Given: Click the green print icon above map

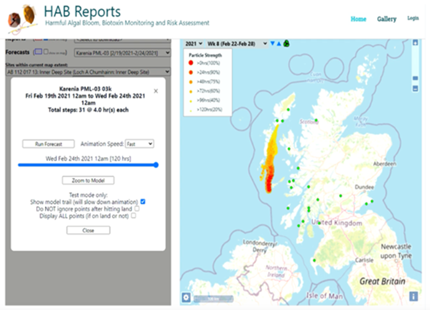Looking at the screenshot, I should 286,43.
